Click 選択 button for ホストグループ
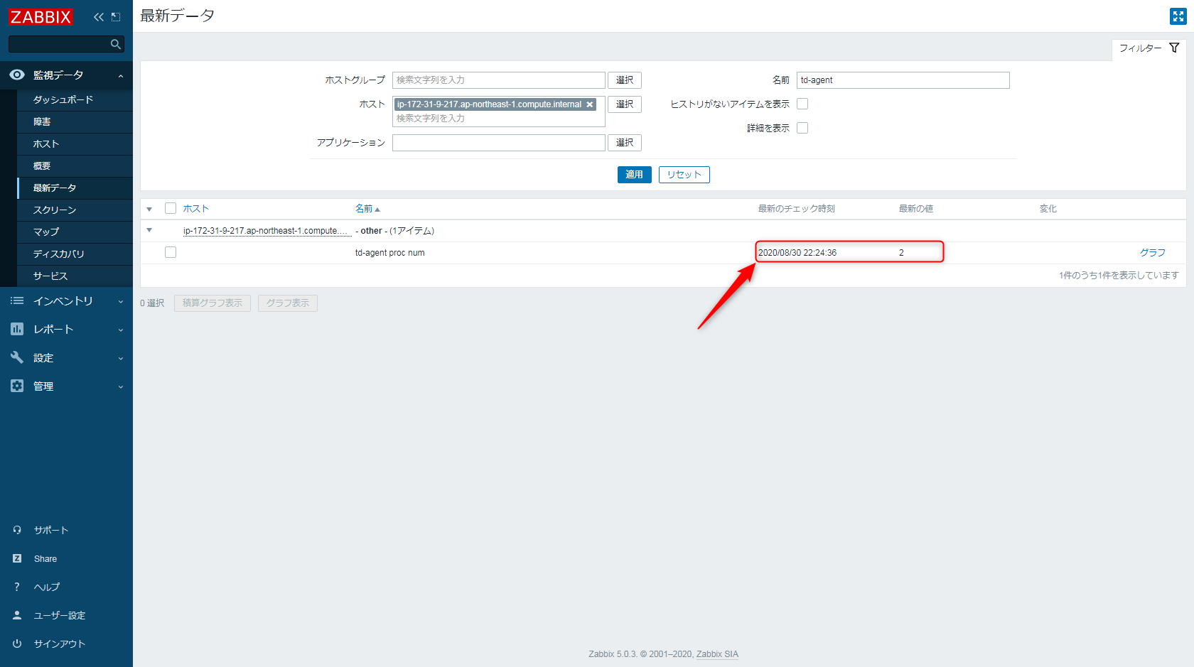This screenshot has height=667, width=1194. point(625,80)
